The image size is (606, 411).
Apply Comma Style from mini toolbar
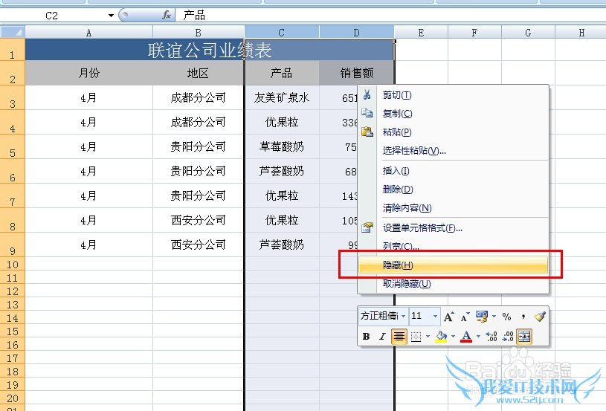523,317
